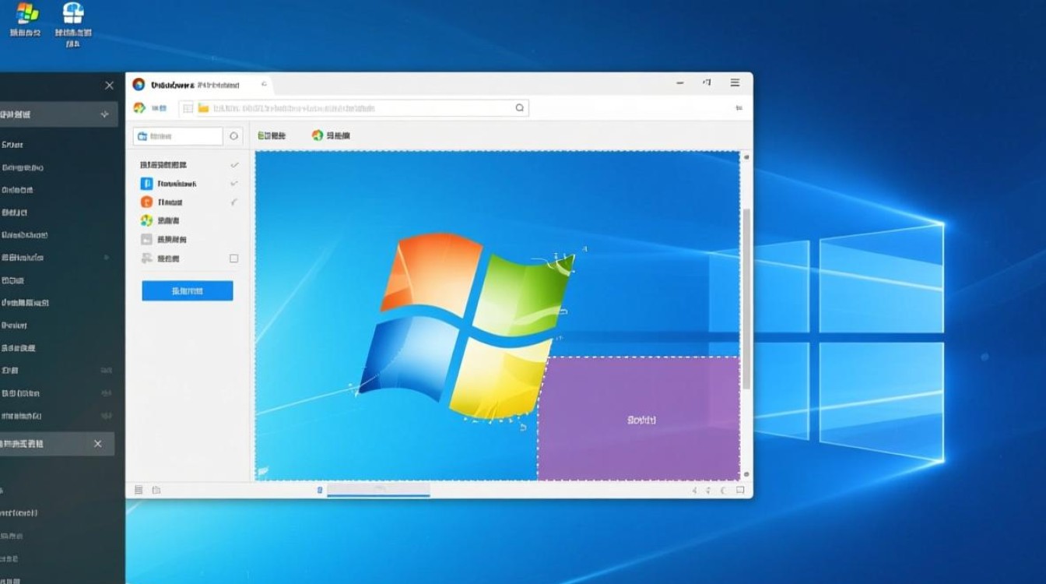
Task: Expand the dark panel header dropdown arrow
Action: 105,114
